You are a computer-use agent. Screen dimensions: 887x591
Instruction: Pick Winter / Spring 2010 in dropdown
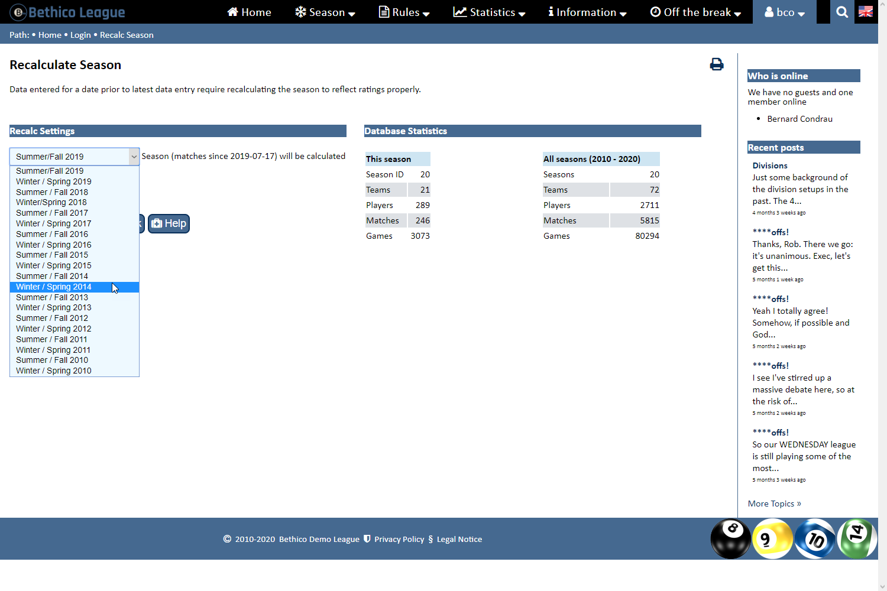tap(54, 371)
